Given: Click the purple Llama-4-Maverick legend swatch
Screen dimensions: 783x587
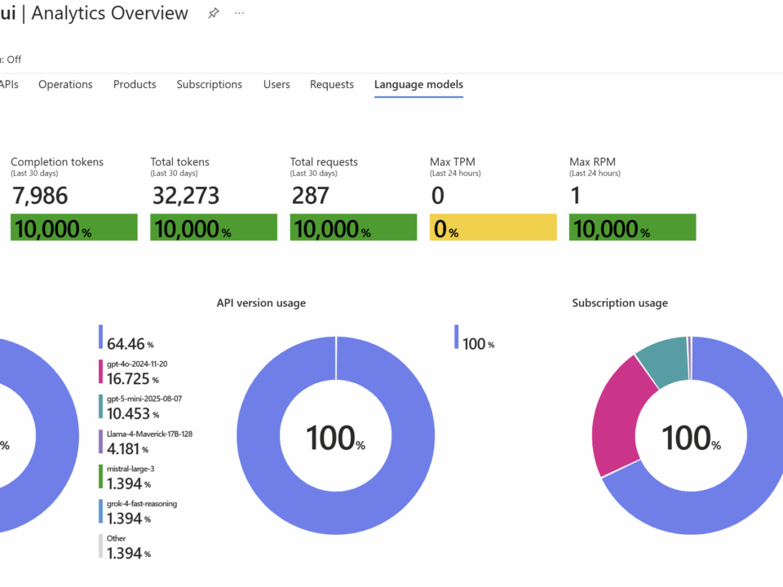Looking at the screenshot, I should pyautogui.click(x=100, y=442).
